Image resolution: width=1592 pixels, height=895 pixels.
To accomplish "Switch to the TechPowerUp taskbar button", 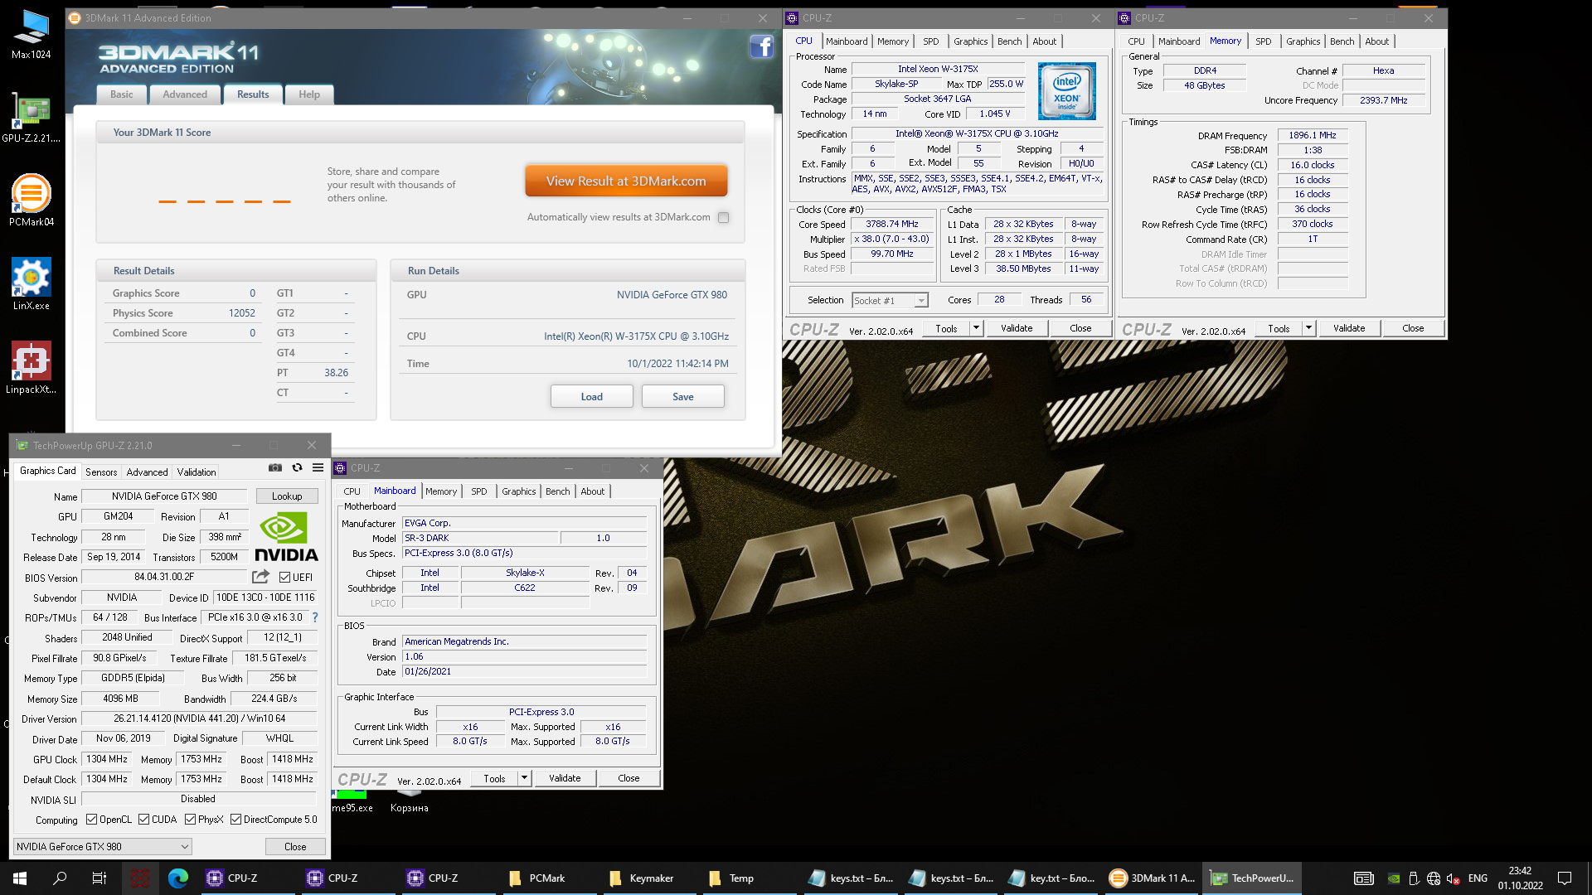I will pos(1252,878).
